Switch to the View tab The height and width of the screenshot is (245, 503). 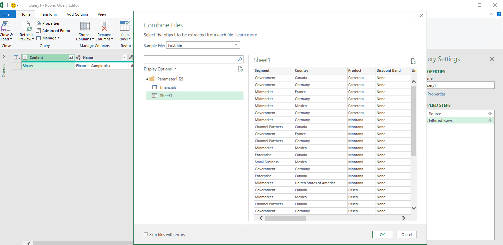[x=102, y=14]
